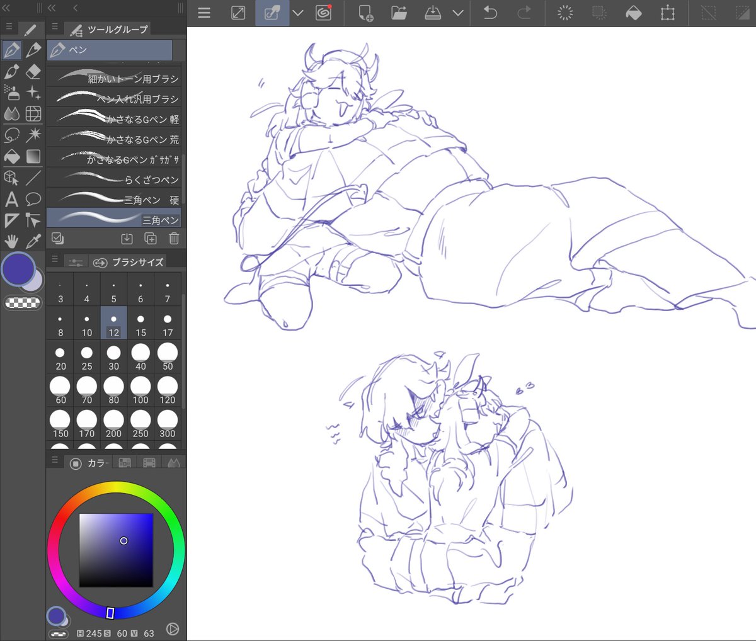This screenshot has height=641, width=756.
Task: Click the Clear spinner icon
Action: [x=566, y=13]
